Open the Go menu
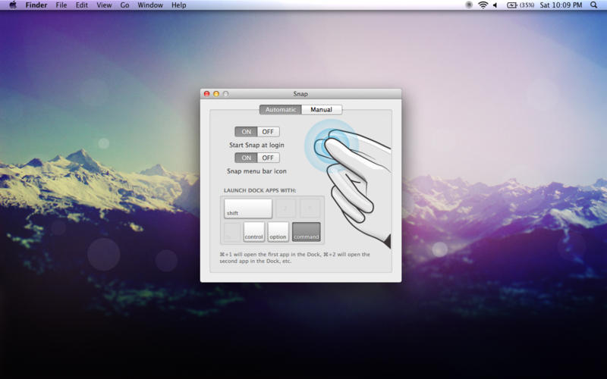Image resolution: width=607 pixels, height=379 pixels. pos(124,5)
